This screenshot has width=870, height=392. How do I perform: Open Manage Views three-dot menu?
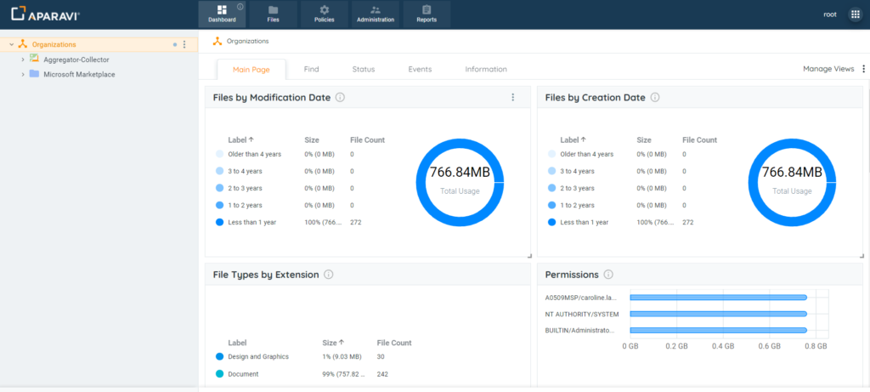pos(863,69)
